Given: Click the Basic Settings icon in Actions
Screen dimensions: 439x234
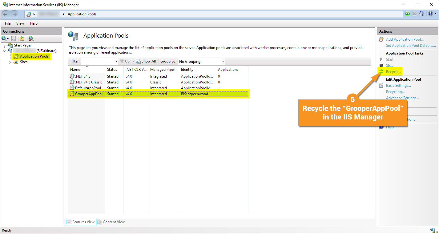Looking at the screenshot, I should click(381, 85).
